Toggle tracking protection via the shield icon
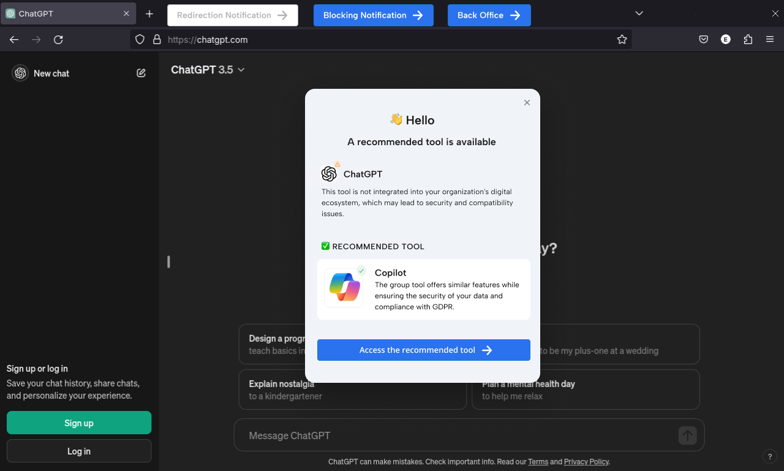784x471 pixels. (x=140, y=39)
